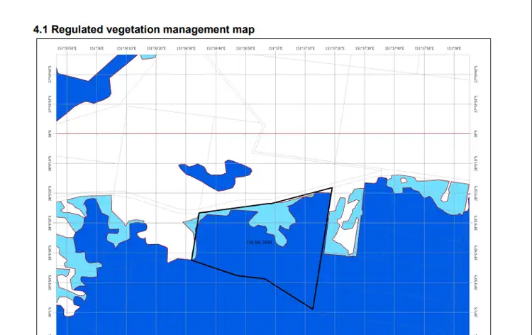Click the 28°S latitude label on the left margin
Image resolution: width=532 pixels, height=335 pixels.
(50, 133)
